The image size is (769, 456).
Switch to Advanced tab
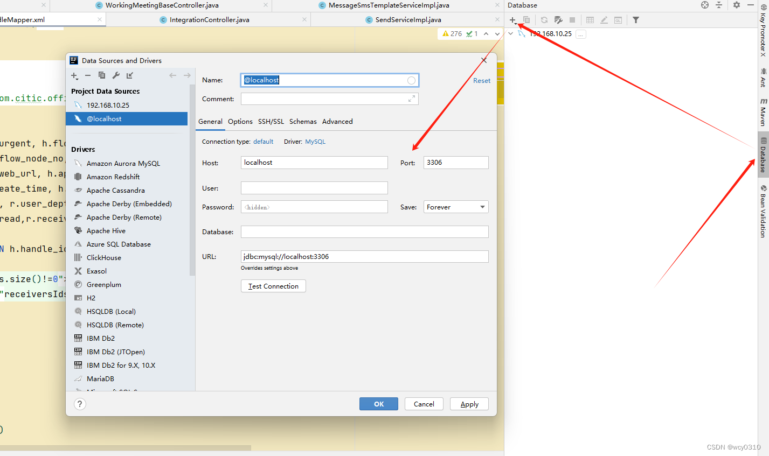[337, 122]
